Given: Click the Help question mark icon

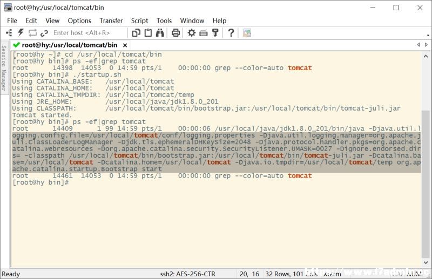Looking at the screenshot, I should (231, 33).
